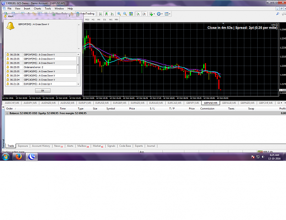Open the Code Base terminal tab
286x220 pixels.
point(125,146)
